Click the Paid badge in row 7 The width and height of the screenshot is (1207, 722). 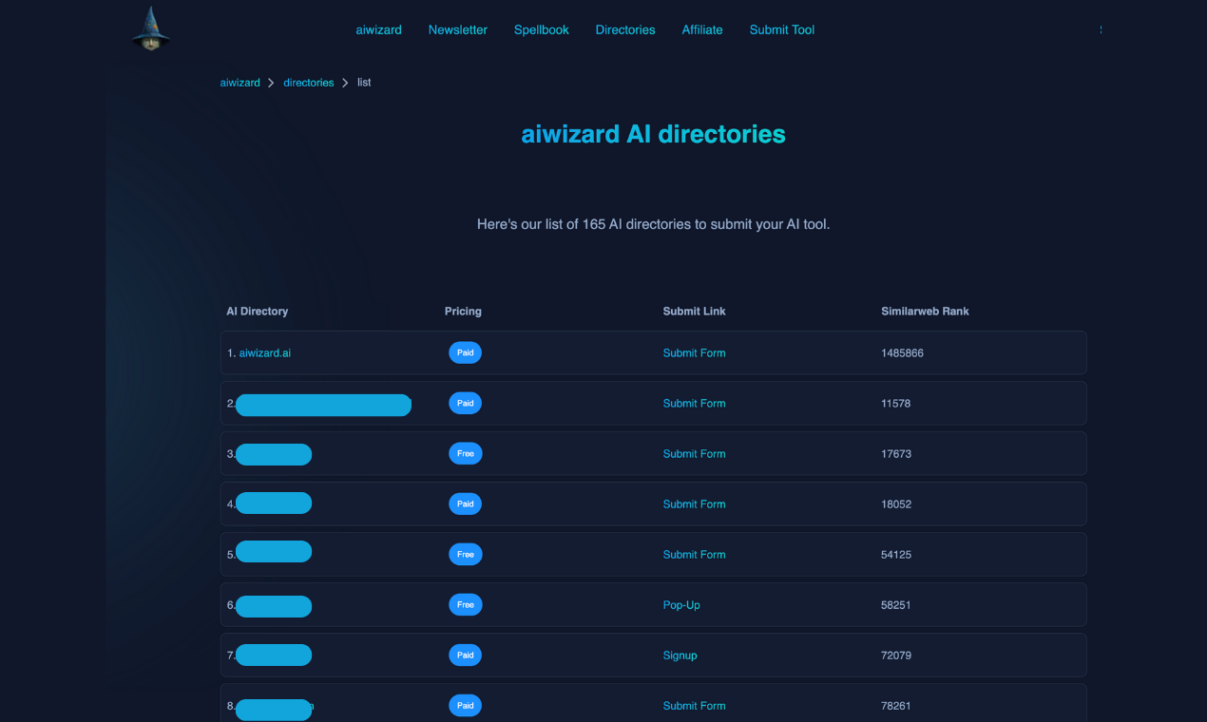pos(465,655)
